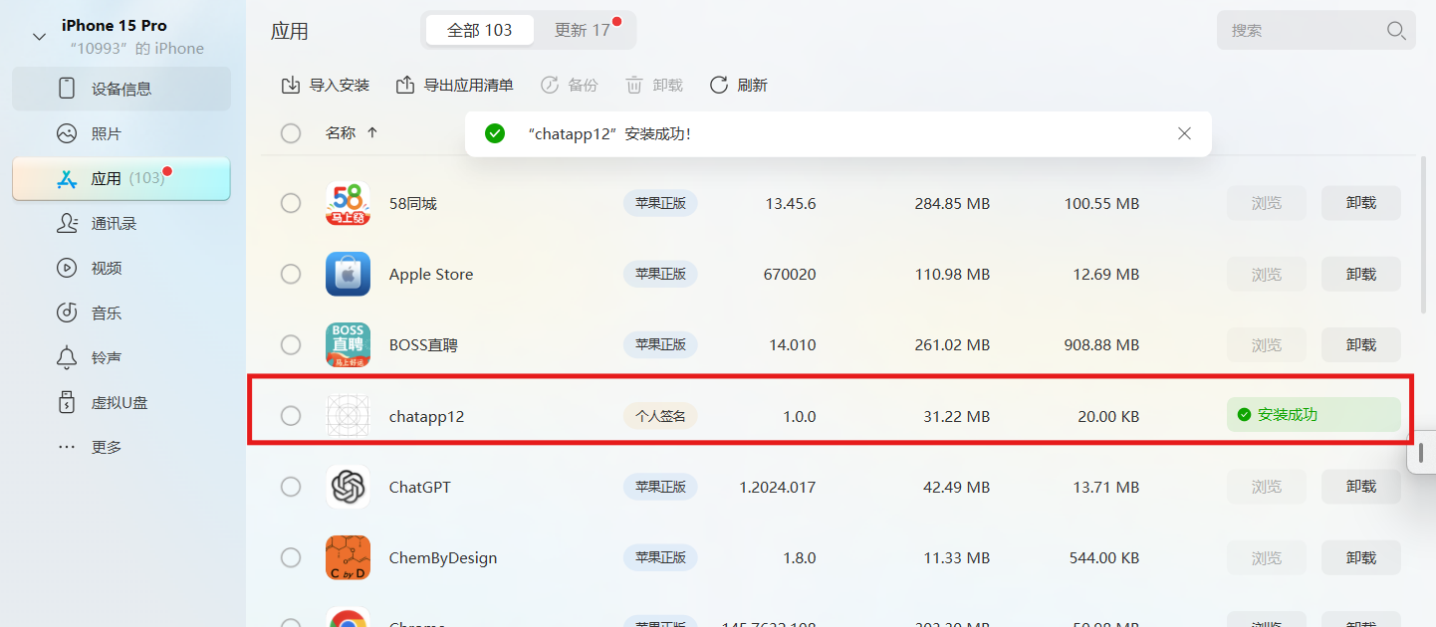This screenshot has height=627, width=1436.
Task: Click the 110.98 MB value for Apple Store
Action: point(952,275)
